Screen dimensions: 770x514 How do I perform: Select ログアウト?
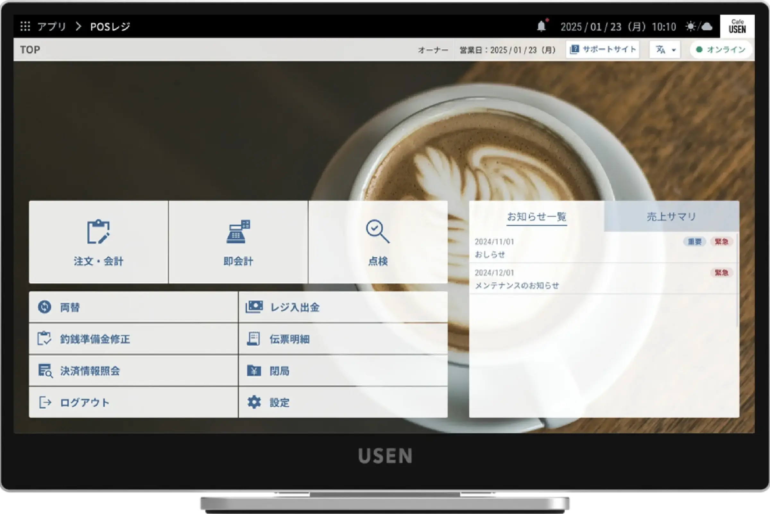coord(133,403)
